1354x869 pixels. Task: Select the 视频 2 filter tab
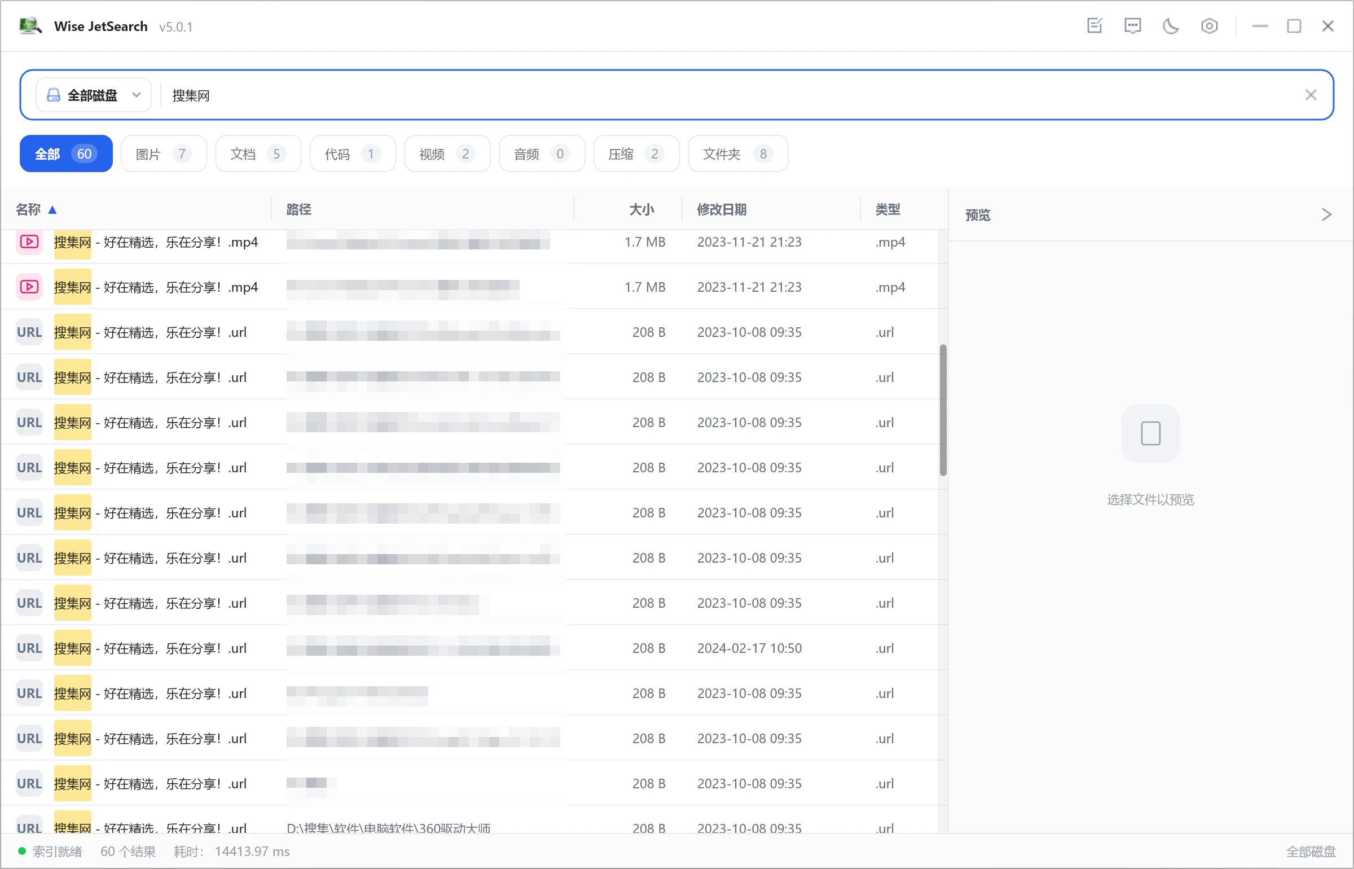(447, 153)
